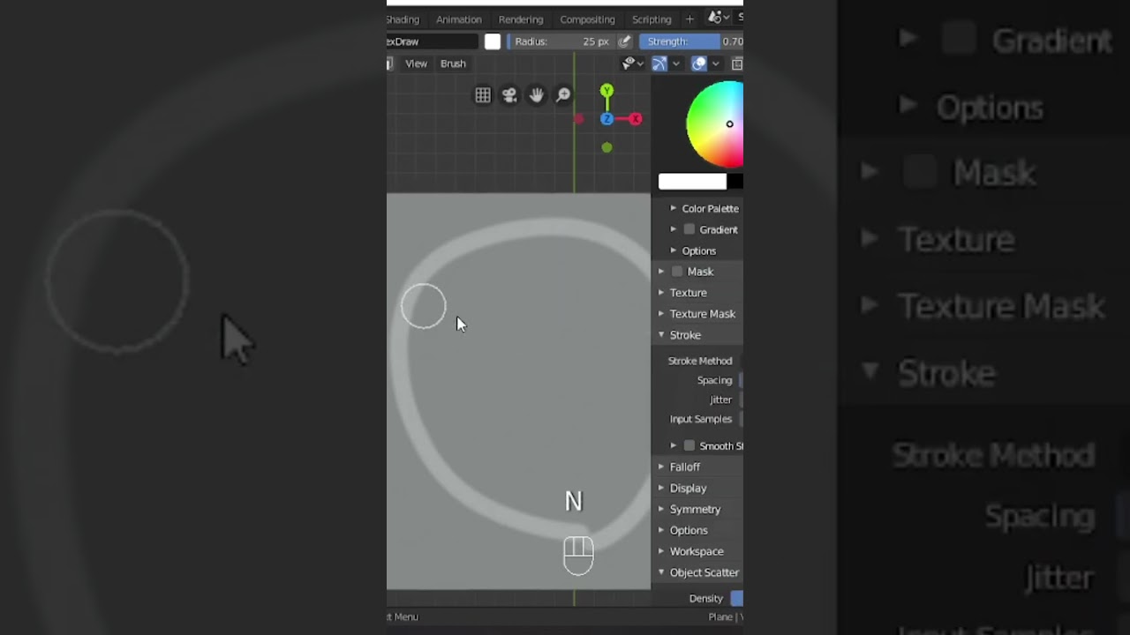Click the camera view icon
1130x635 pixels.
coord(509,95)
